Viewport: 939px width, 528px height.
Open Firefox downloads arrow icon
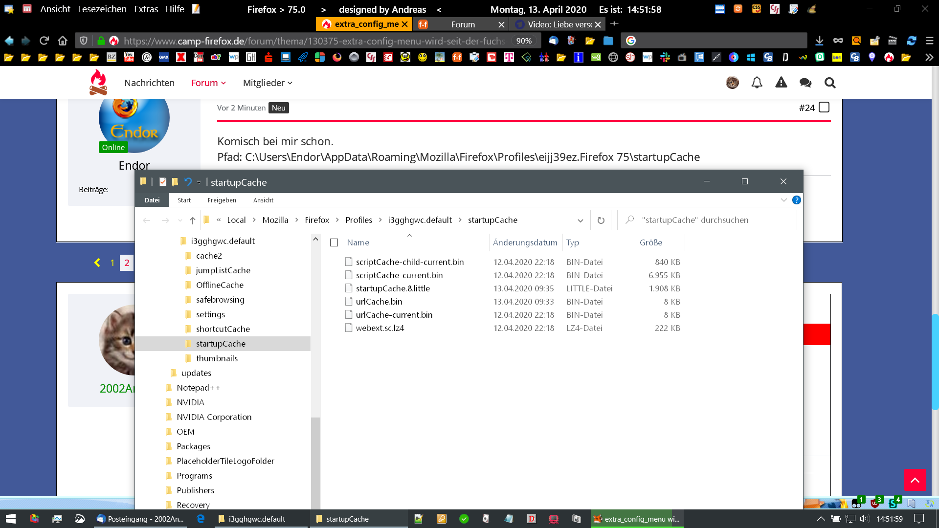click(x=819, y=41)
